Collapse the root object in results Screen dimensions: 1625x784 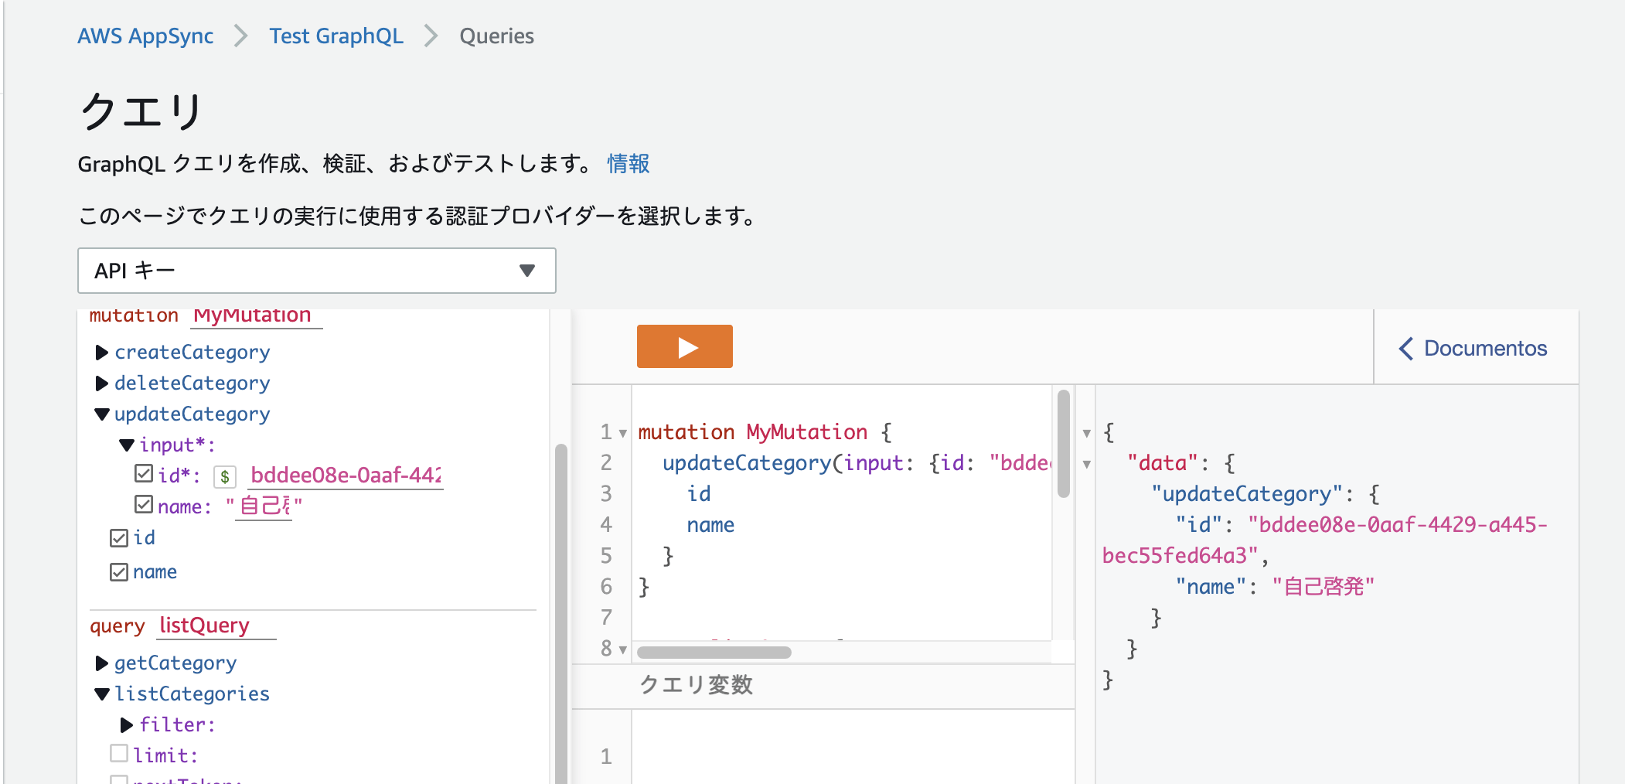pos(1086,434)
